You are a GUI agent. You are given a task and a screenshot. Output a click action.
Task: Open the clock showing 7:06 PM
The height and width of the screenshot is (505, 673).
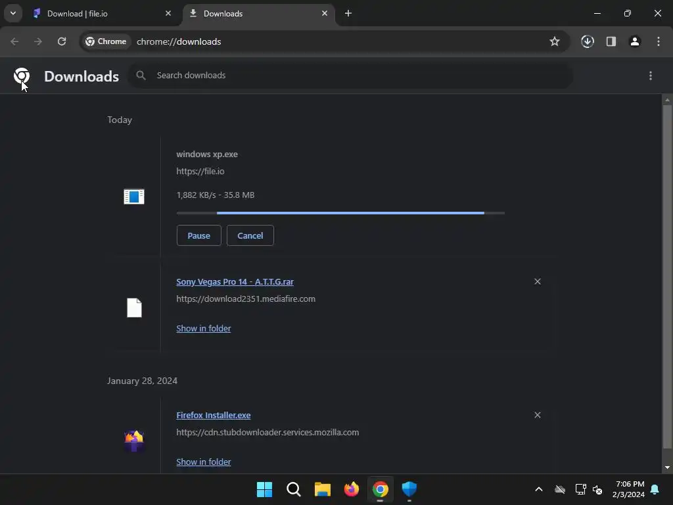(629, 489)
